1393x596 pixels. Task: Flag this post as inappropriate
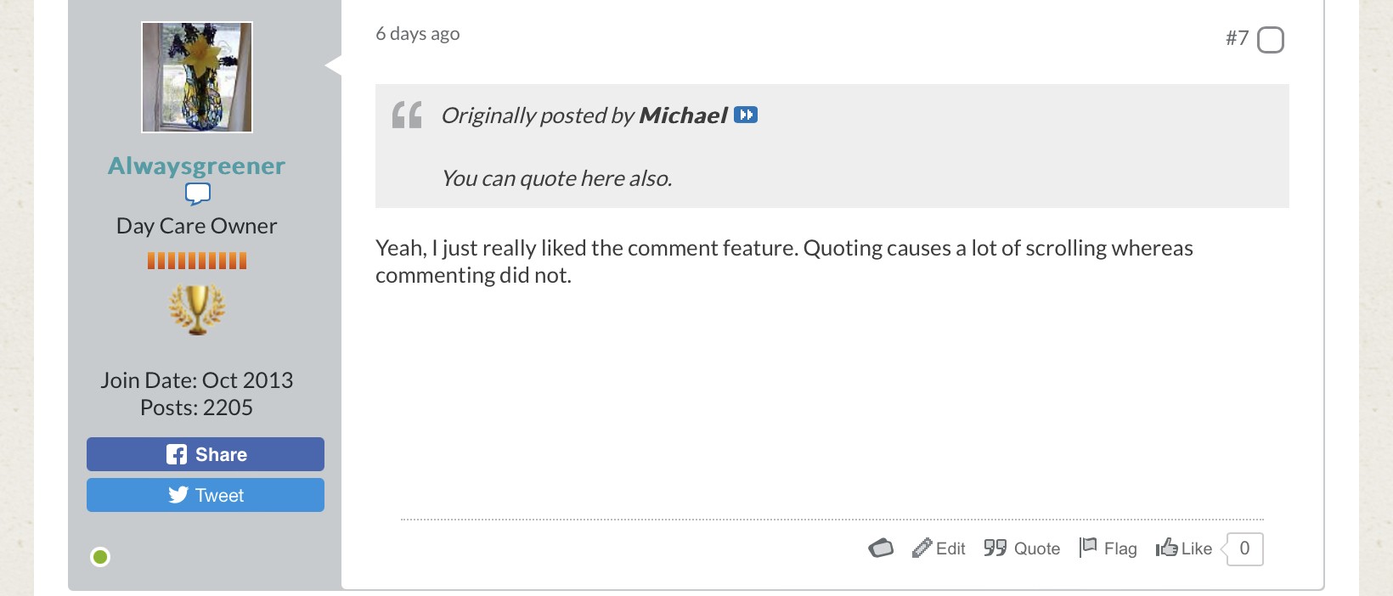coord(1108,548)
